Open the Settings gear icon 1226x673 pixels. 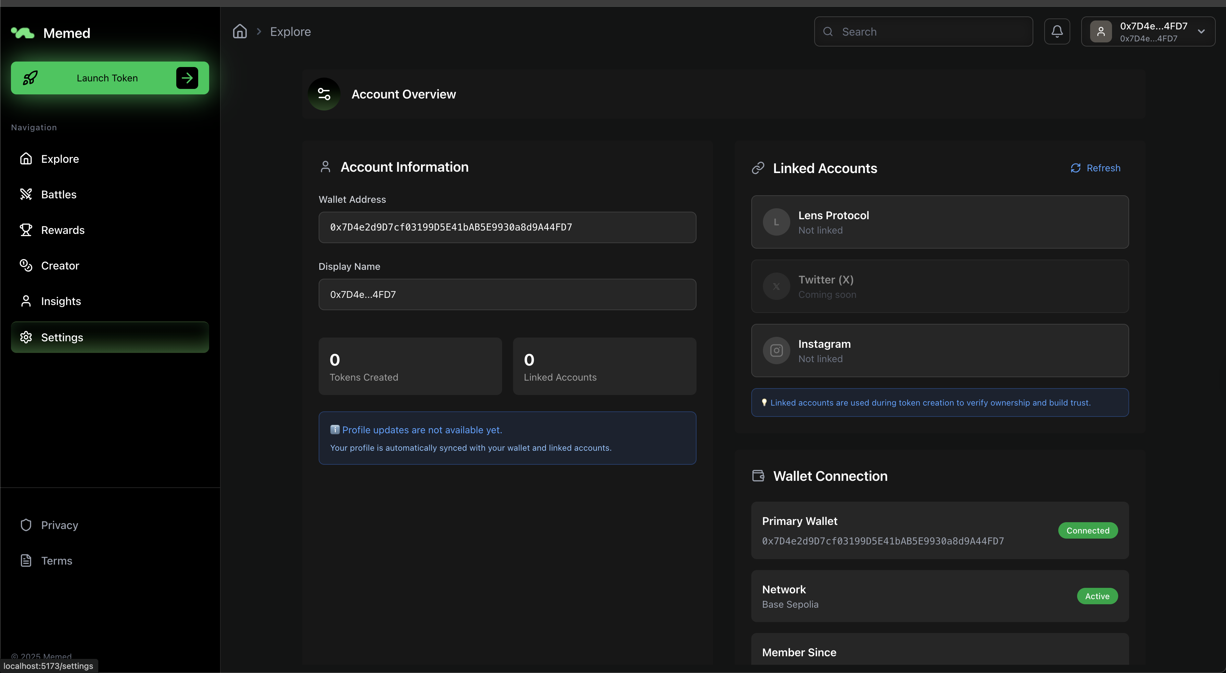tap(26, 337)
